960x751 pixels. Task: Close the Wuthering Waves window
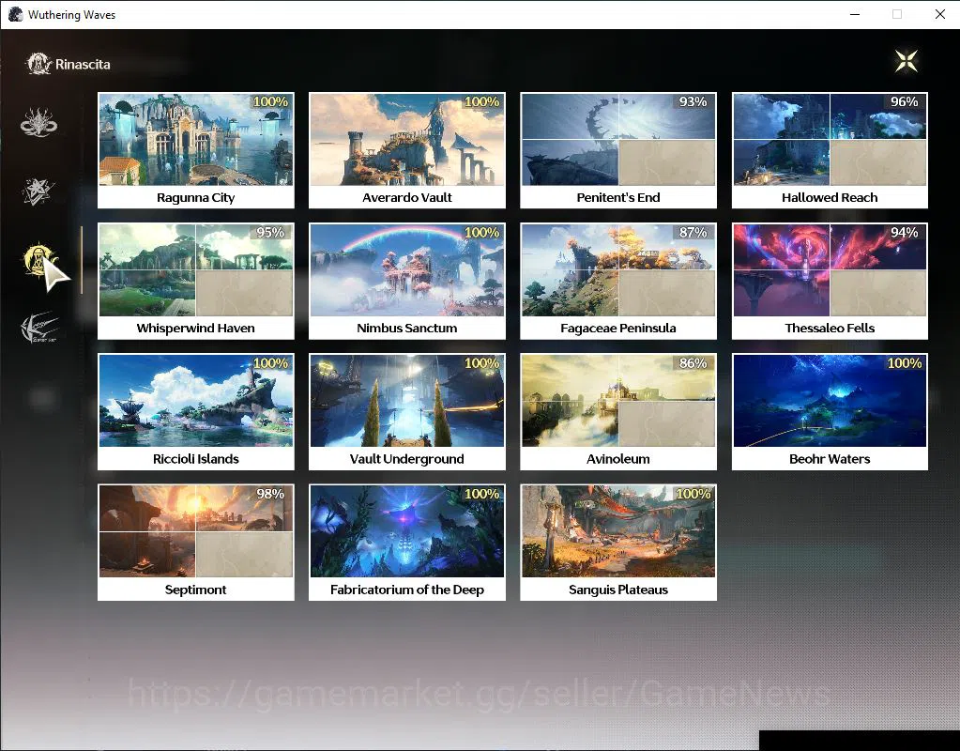click(939, 14)
